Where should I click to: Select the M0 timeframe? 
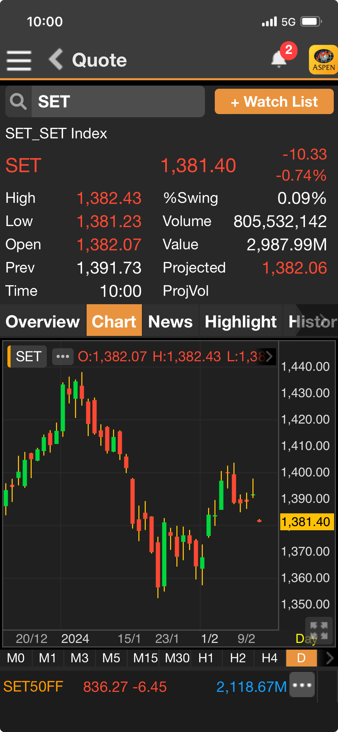(16, 658)
